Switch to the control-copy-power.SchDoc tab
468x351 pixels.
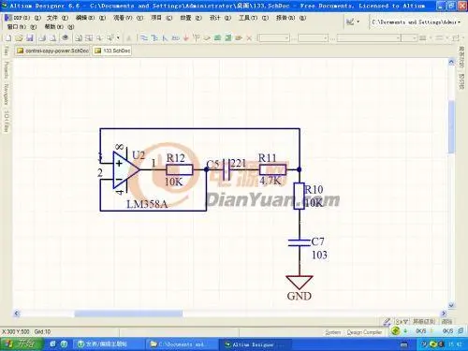tap(52, 51)
